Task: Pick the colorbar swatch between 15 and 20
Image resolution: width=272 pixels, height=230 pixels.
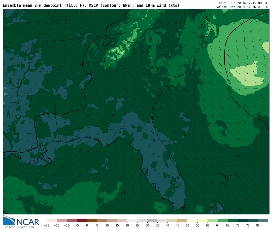Action: 122,220
